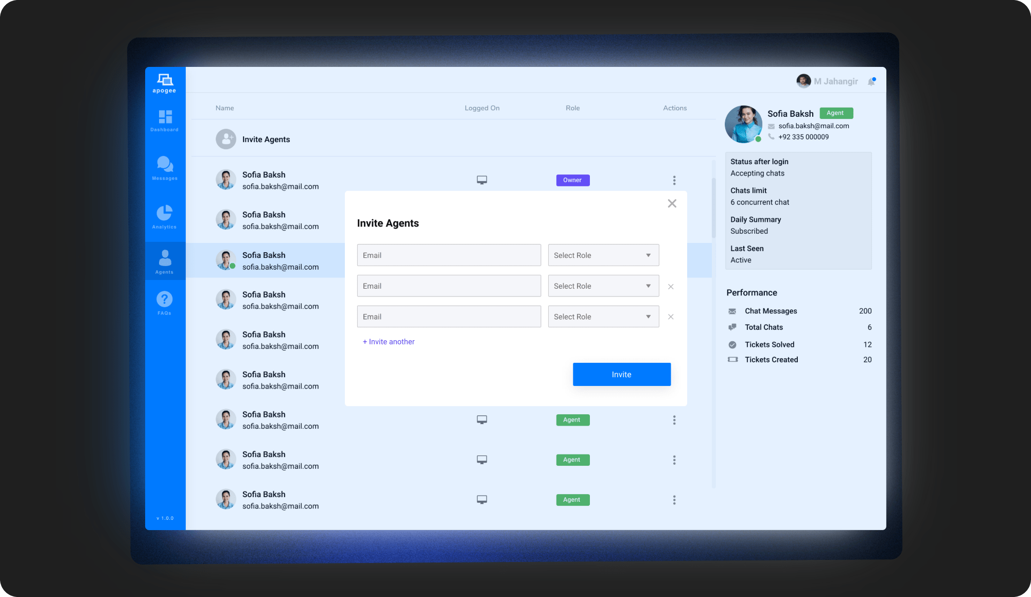Click the notification bell icon
Viewport: 1031px width, 597px height.
[871, 81]
